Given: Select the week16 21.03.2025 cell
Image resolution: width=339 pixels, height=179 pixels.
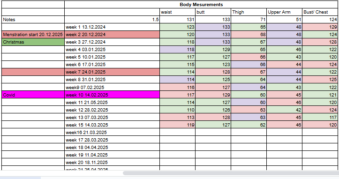Looking at the screenshot, I should coord(112,132).
